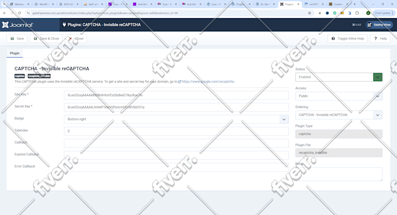Click Save & Close button
Image resolution: width=397 pixels, height=215 pixels.
point(46,39)
